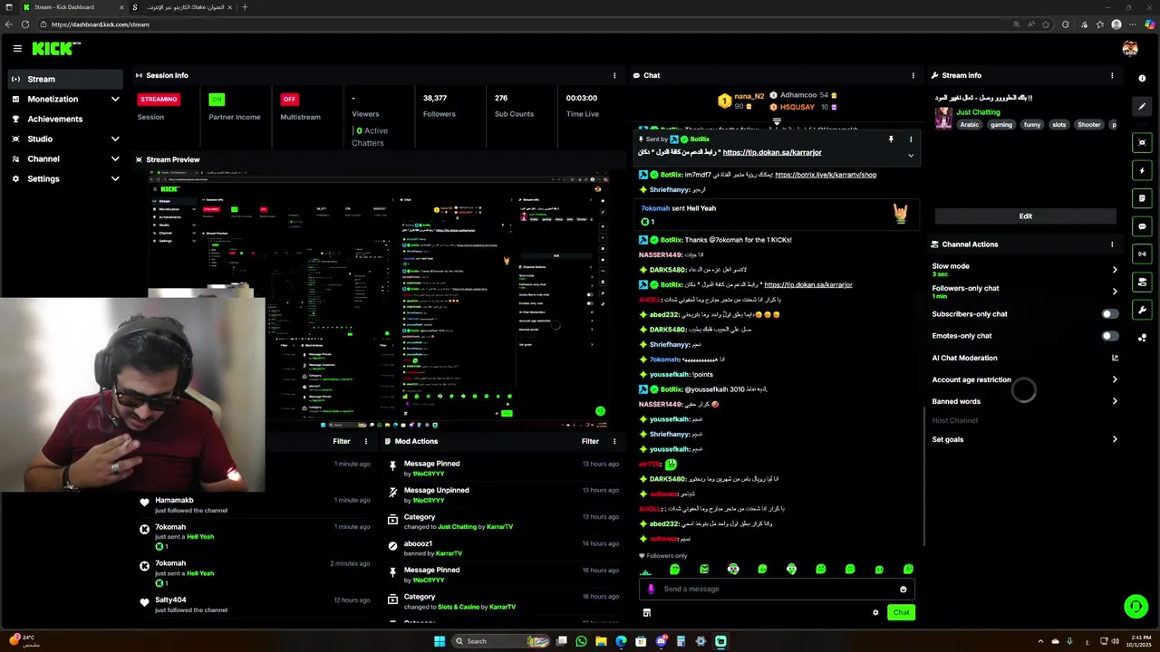Click the chat bubble icon in the right rail

pos(1142,226)
